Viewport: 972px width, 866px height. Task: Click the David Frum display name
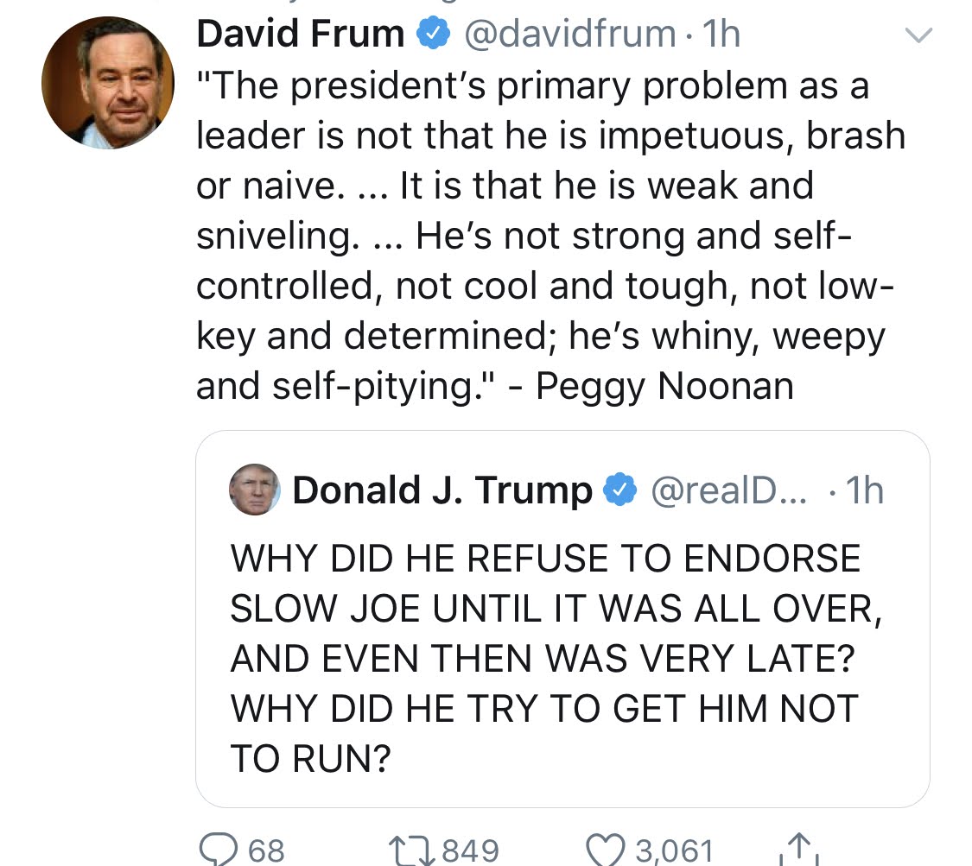pos(301,35)
